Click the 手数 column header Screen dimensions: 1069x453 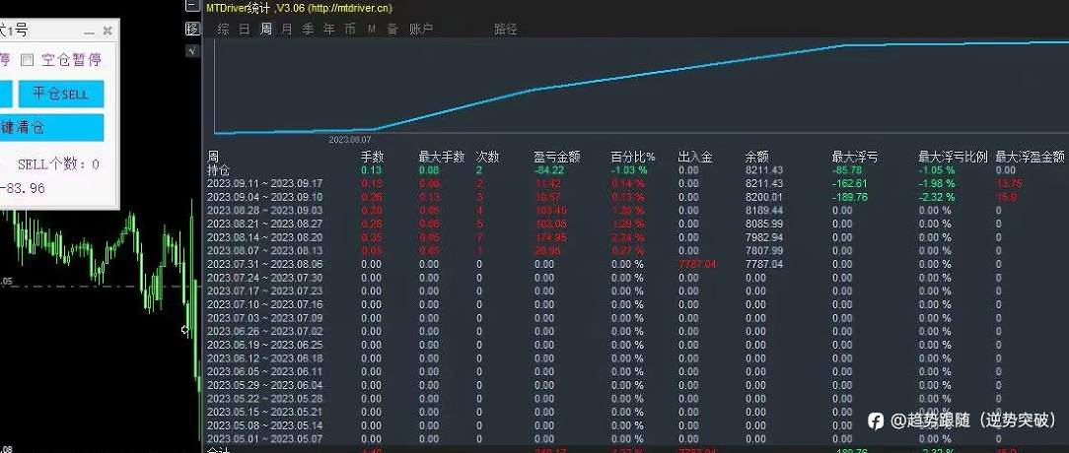coord(373,158)
